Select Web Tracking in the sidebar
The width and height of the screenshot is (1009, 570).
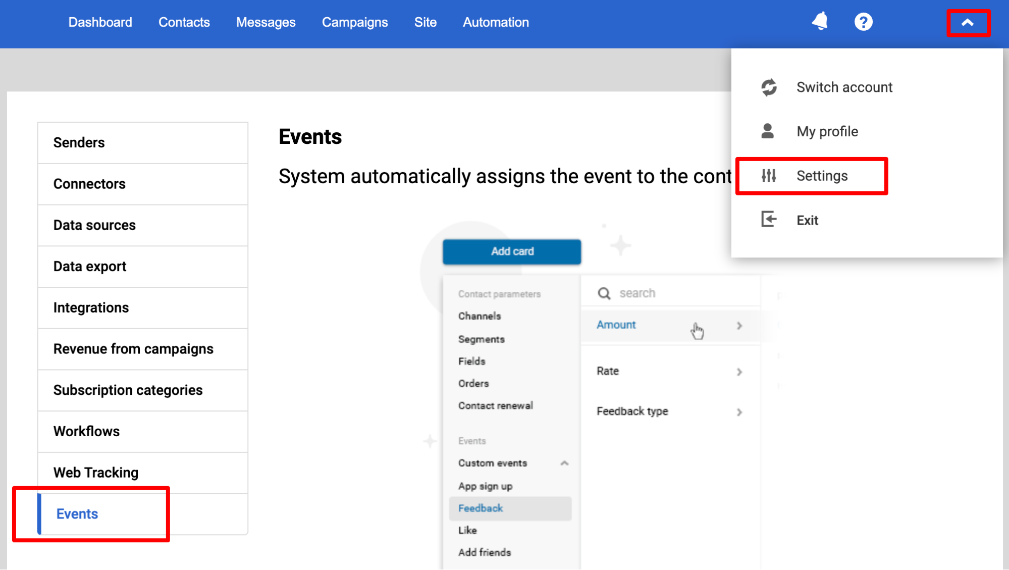96,473
